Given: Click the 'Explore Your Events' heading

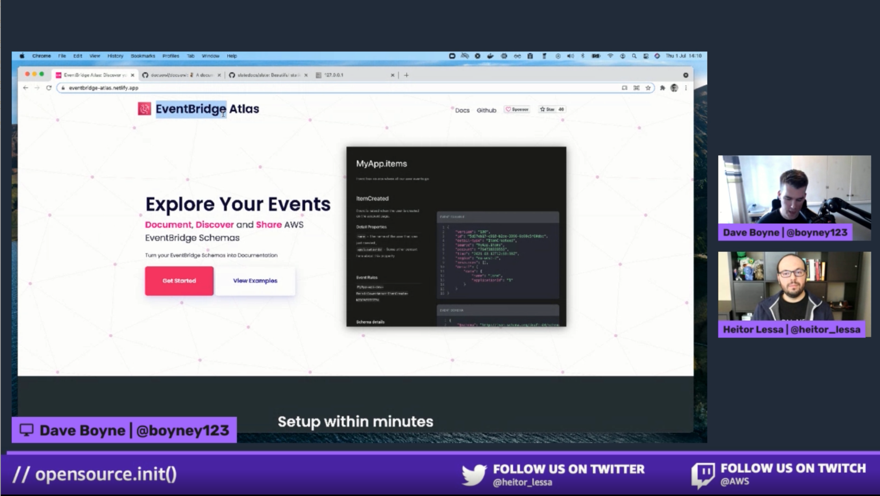Looking at the screenshot, I should pyautogui.click(x=238, y=204).
